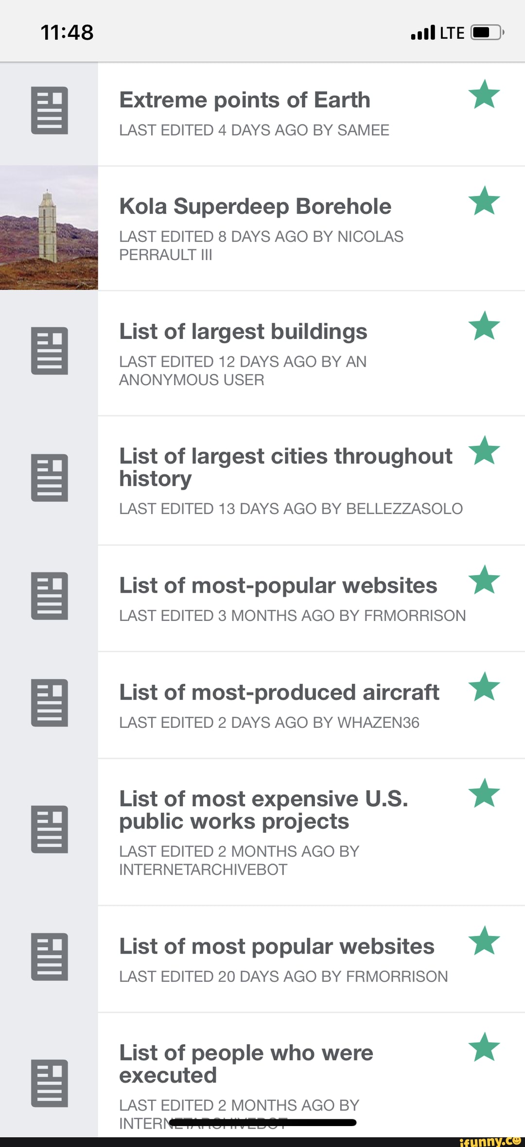Remove the star from List of largest buildings
525x1147 pixels.
(x=484, y=326)
